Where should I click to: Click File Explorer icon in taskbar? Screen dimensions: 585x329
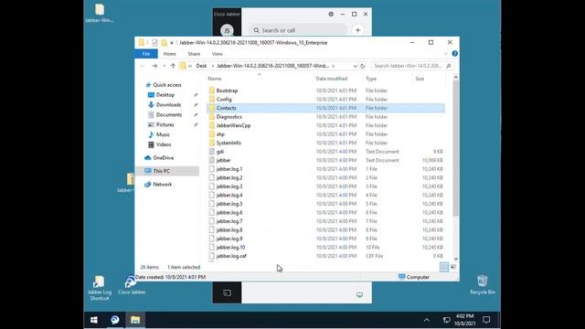point(135,320)
